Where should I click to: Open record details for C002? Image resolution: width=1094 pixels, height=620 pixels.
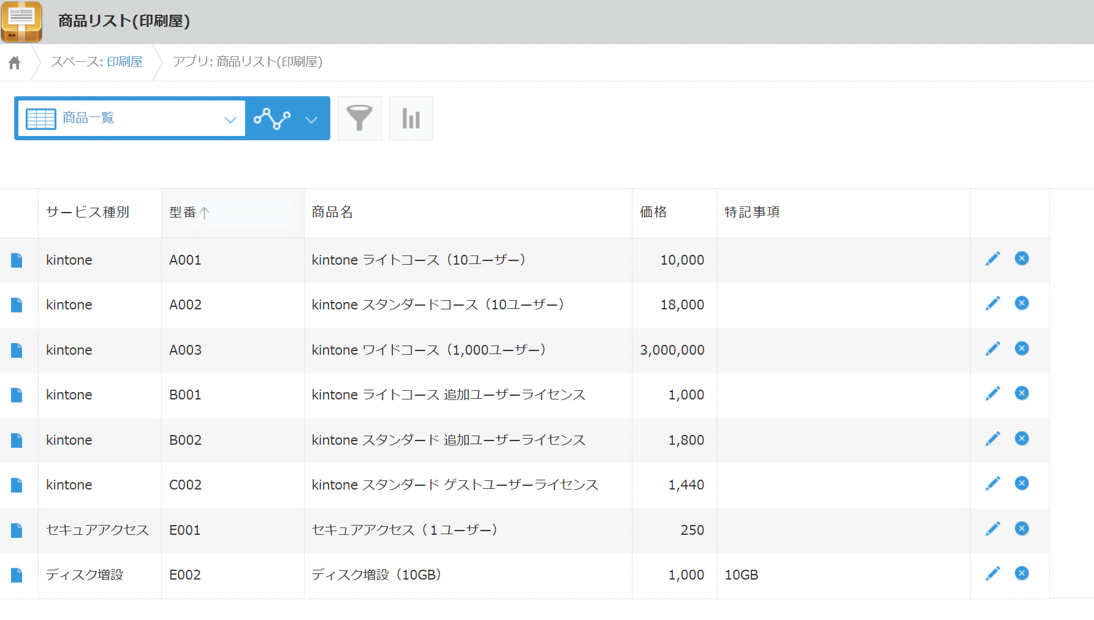click(x=17, y=485)
